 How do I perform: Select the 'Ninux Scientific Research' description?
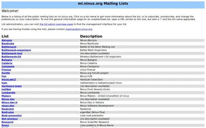(x=95, y=122)
